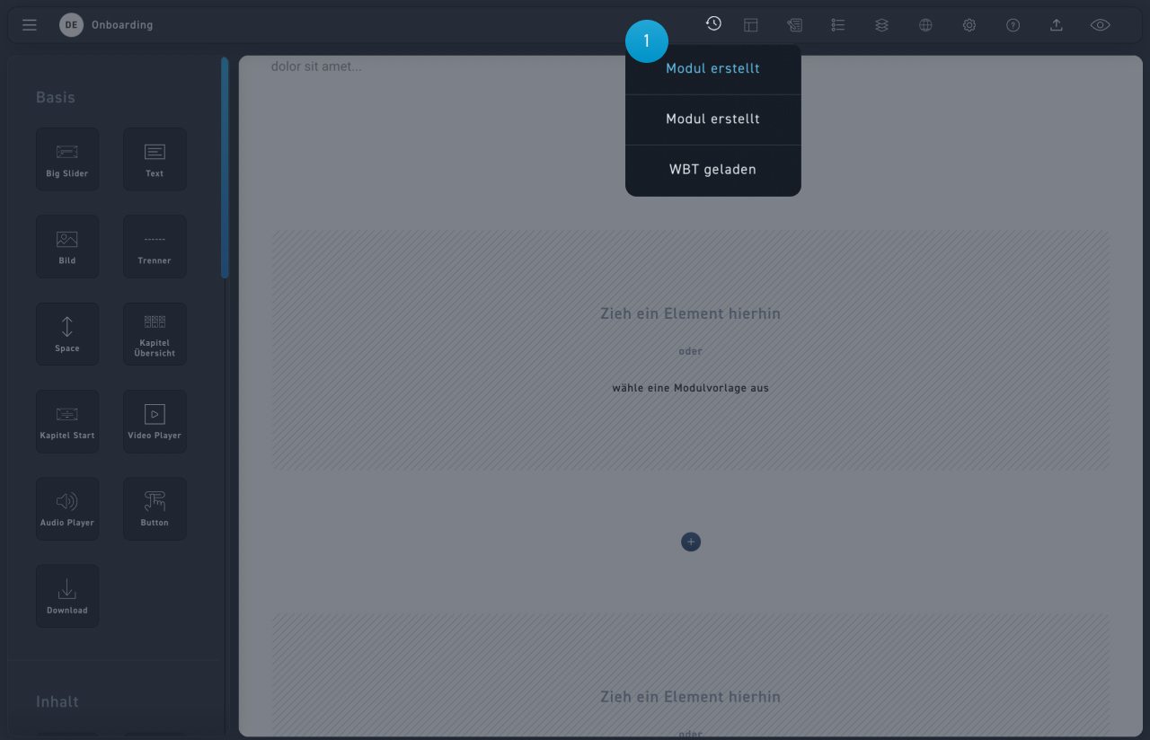Image resolution: width=1150 pixels, height=740 pixels.
Task: Open the settings gear icon
Action: pos(969,25)
